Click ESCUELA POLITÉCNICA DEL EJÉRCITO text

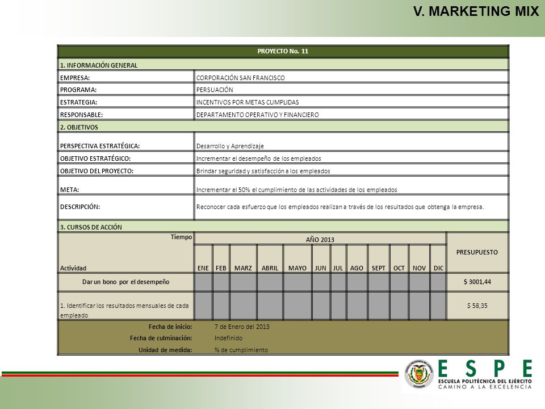(x=485, y=381)
